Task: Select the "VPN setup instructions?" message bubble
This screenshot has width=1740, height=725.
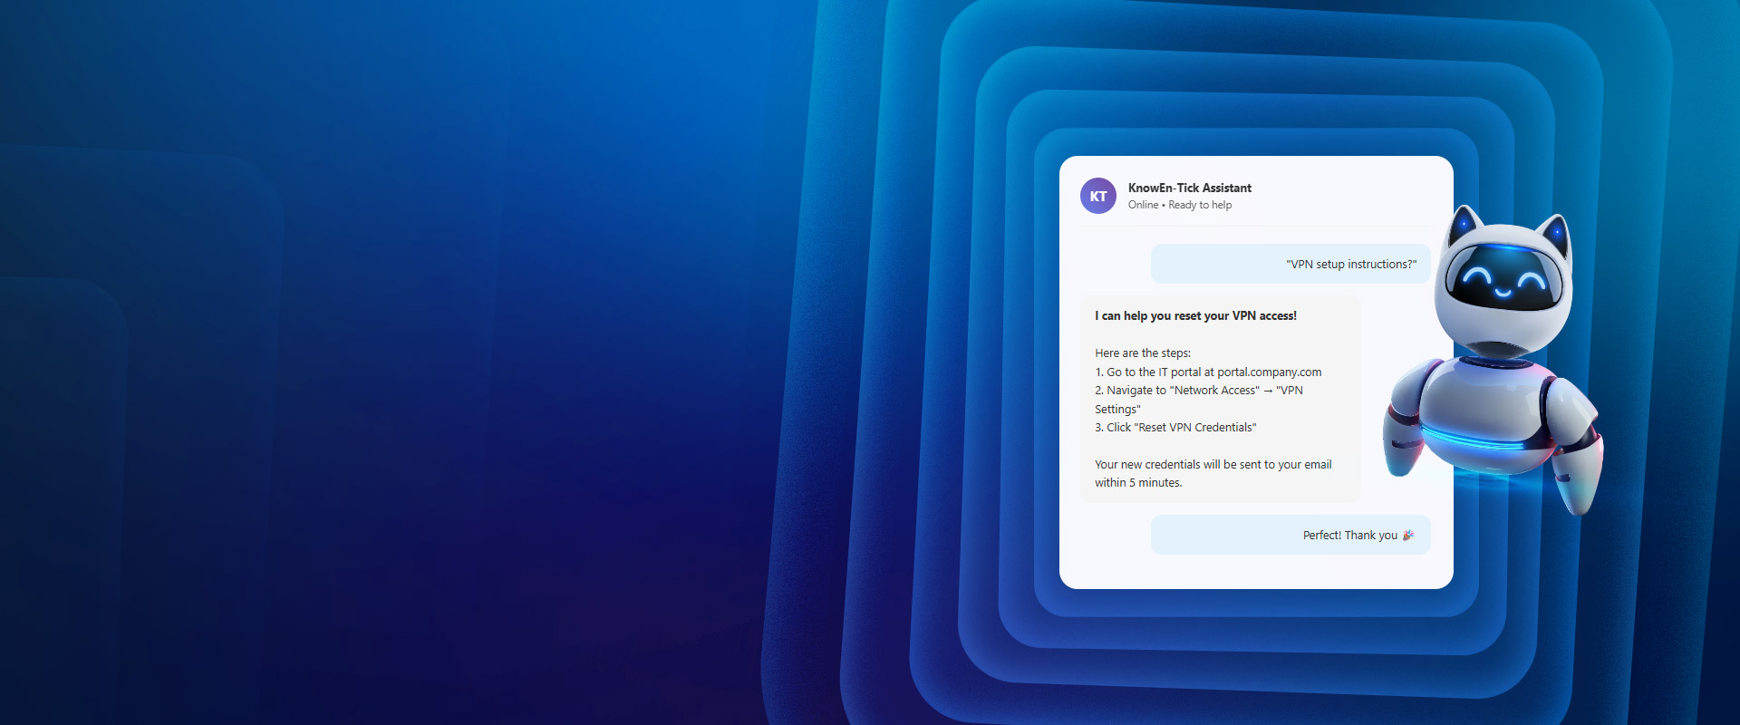Action: click(1290, 264)
